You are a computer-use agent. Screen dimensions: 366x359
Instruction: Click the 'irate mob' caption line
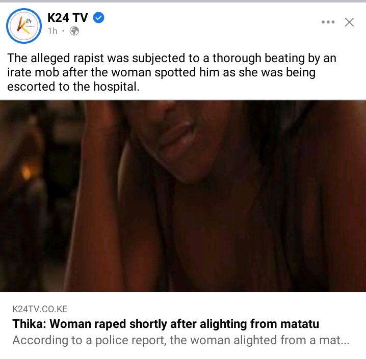pyautogui.click(x=161, y=72)
